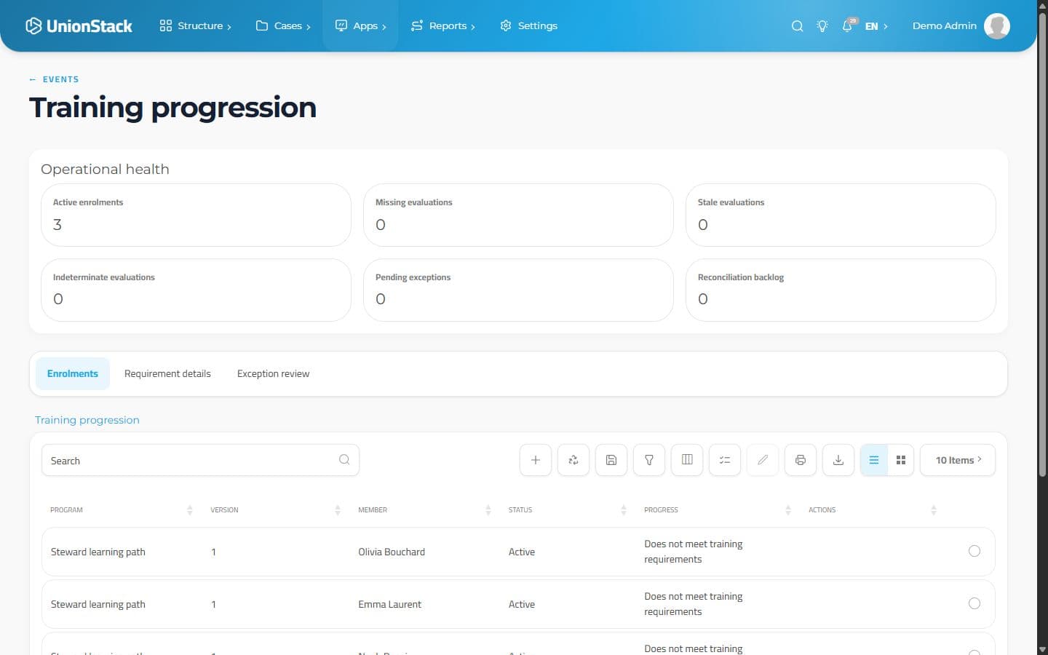Click the pencil edit icon
Viewport: 1048px width, 655px height.
point(763,460)
